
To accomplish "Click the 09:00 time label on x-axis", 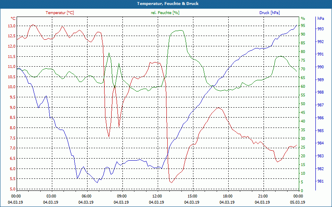I will pos(122,196).
